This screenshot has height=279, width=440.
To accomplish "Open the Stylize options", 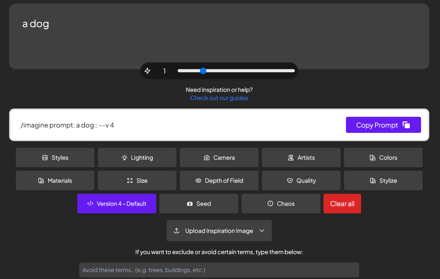I will [x=383, y=181].
